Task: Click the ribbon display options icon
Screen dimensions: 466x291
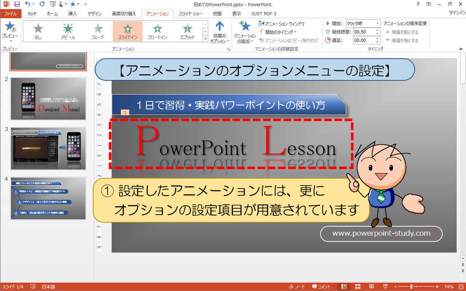Action: coord(429,4)
